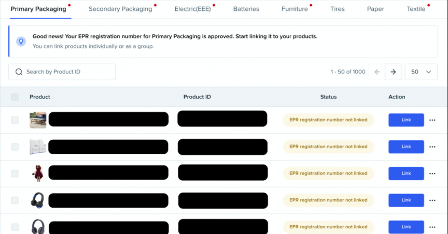Image resolution: width=448 pixels, height=234 pixels.
Task: Open the Electric(EEE) tab
Action: coord(193,9)
